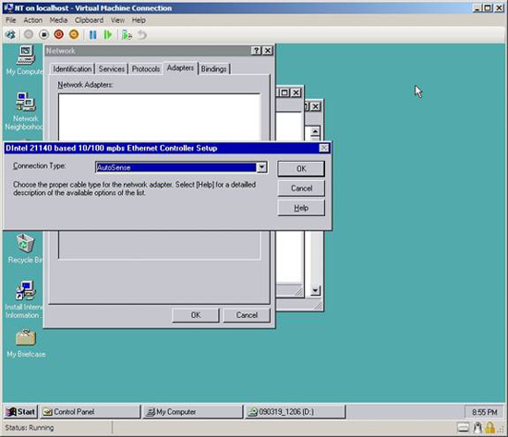Open Help in Ethernet Controller Setup

pyautogui.click(x=301, y=208)
